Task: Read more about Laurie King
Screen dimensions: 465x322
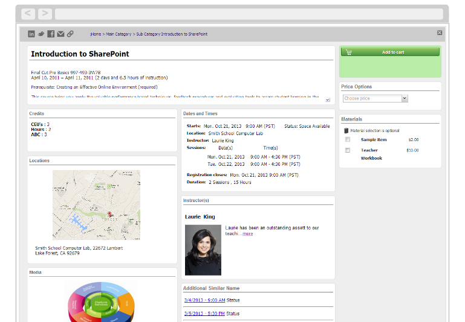Action: coord(248,233)
